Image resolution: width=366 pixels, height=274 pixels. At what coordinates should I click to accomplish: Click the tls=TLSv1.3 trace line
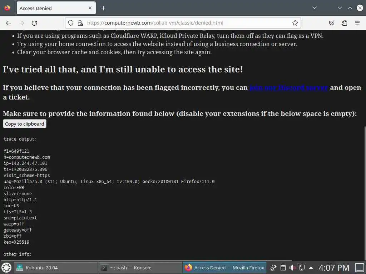[x=18, y=212]
